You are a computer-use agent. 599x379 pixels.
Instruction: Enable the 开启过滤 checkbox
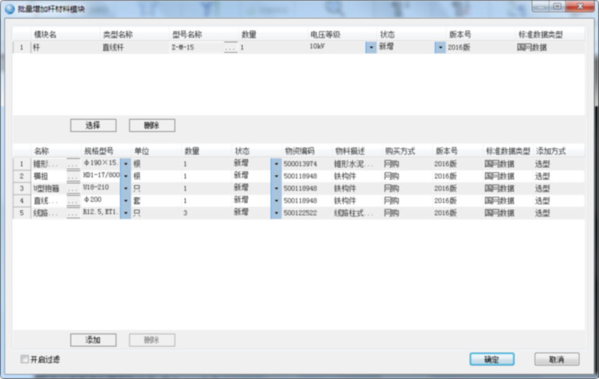click(25, 359)
